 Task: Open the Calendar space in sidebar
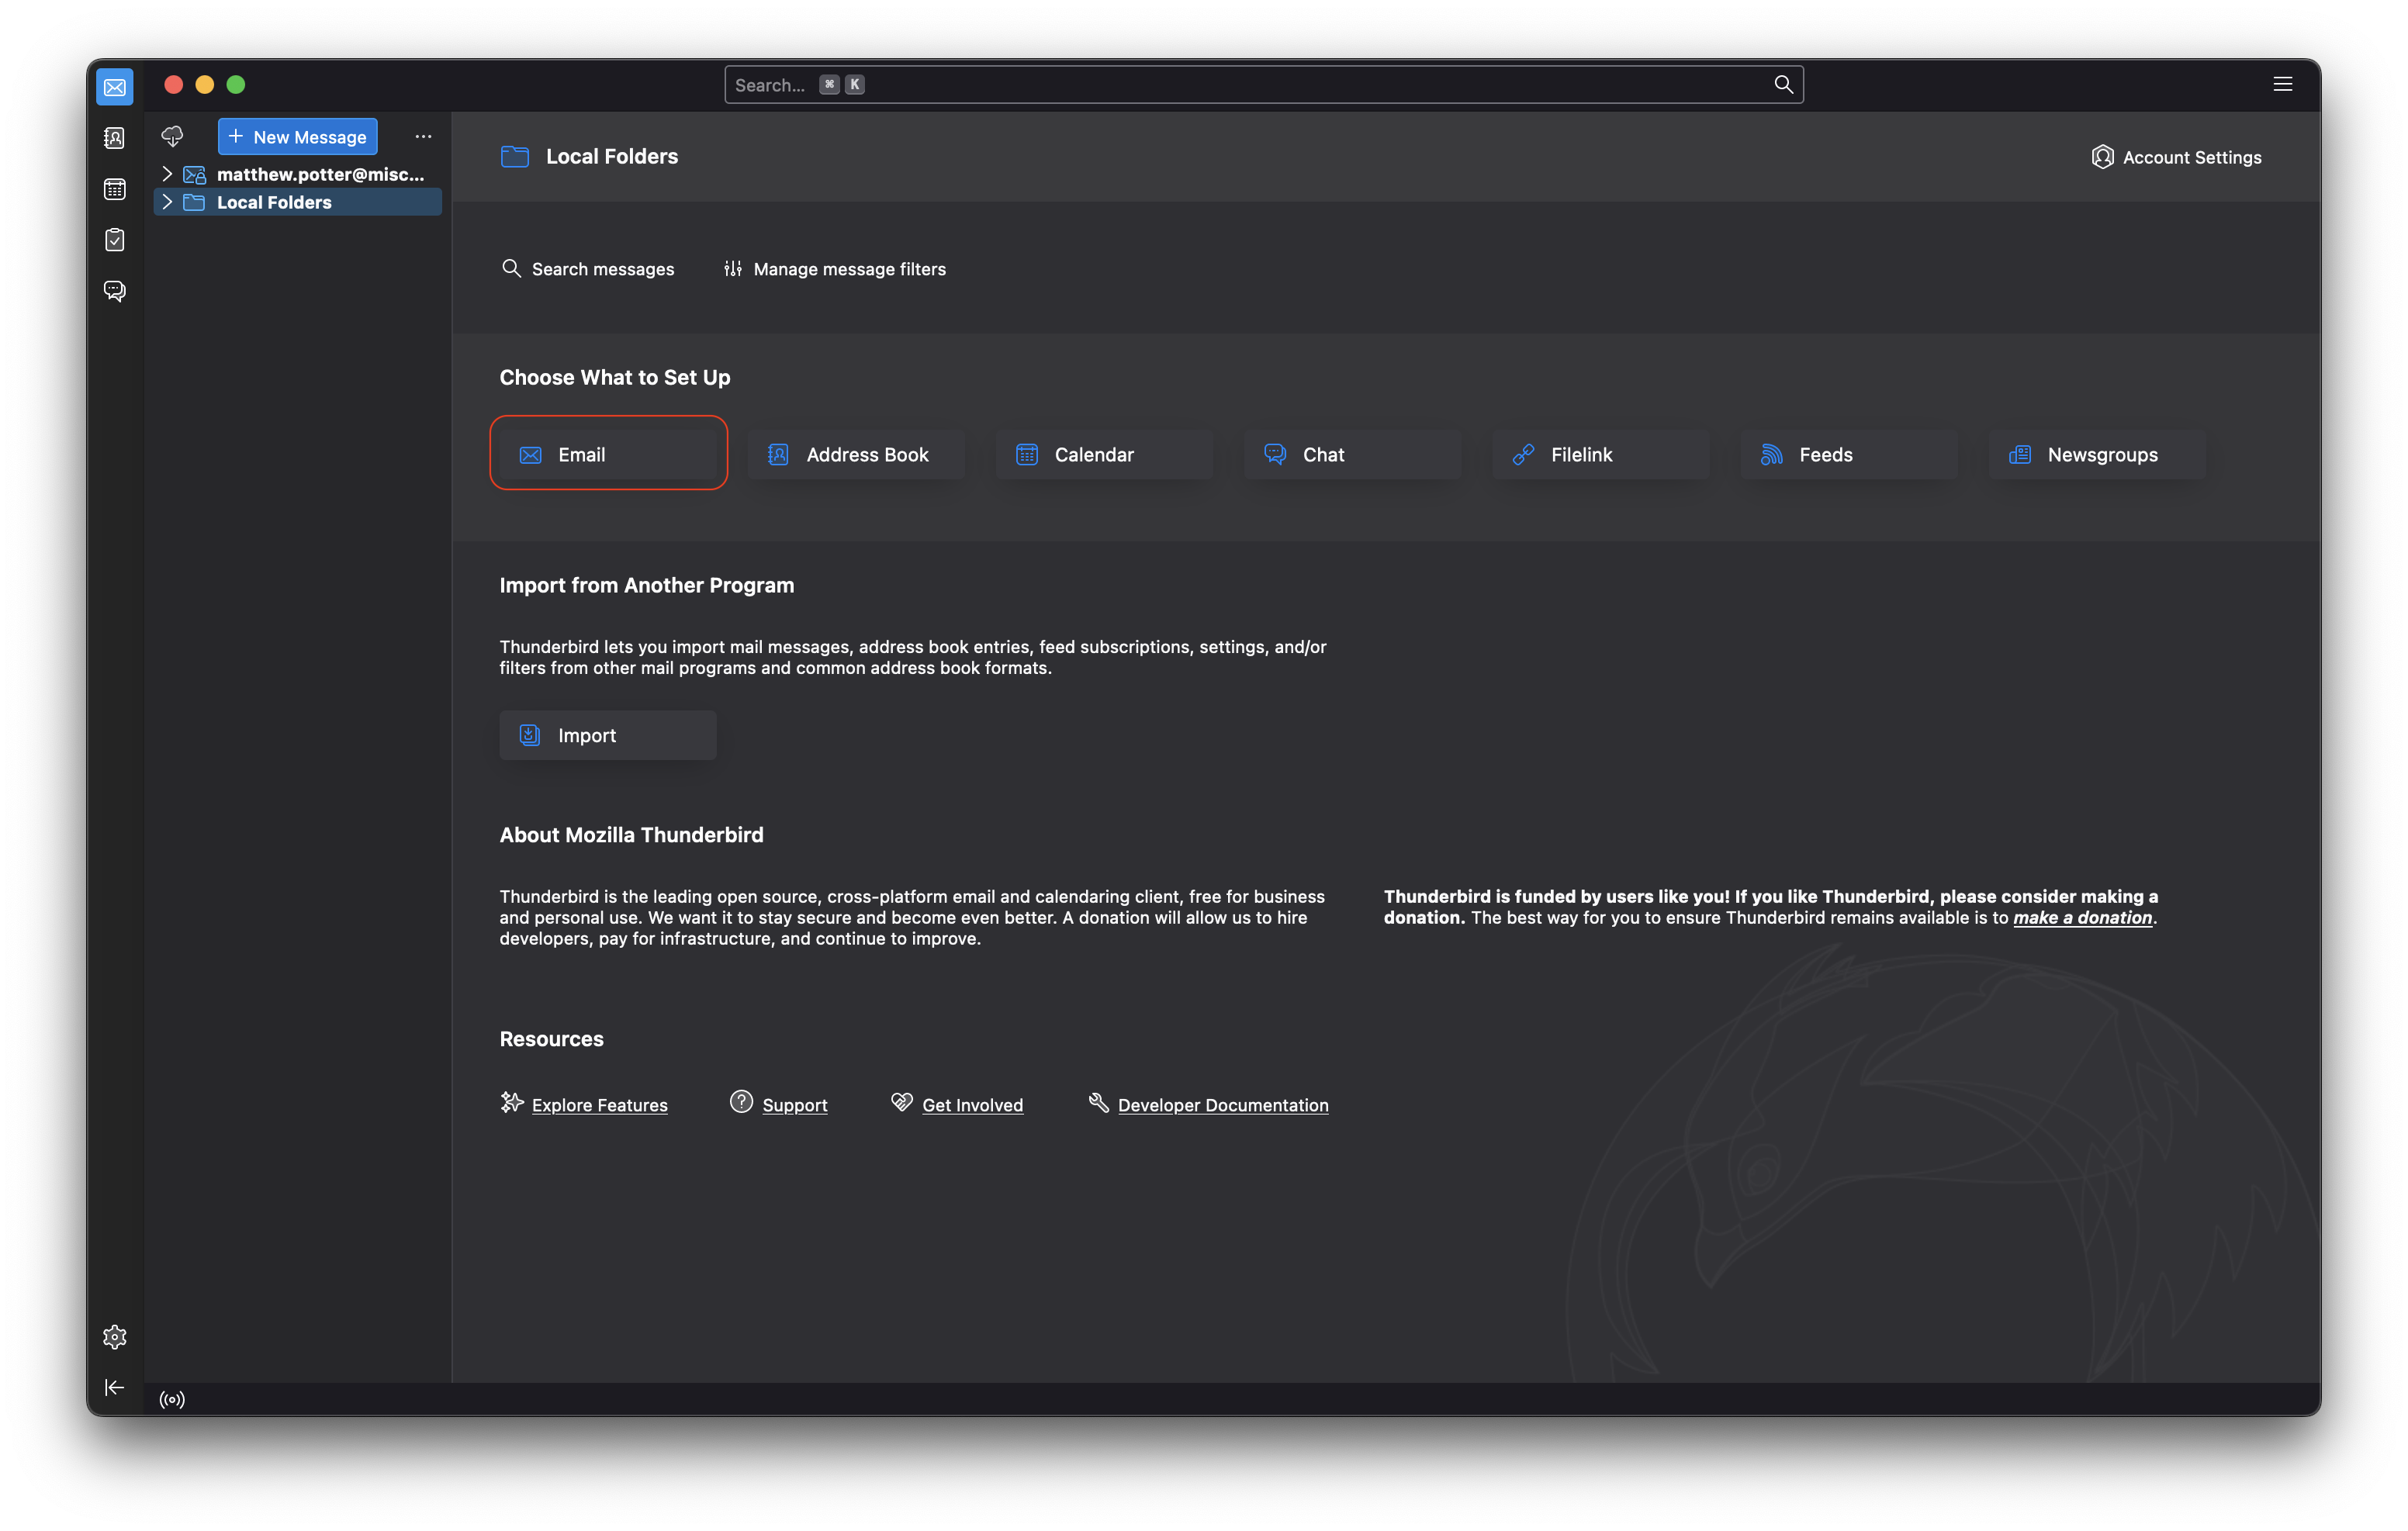click(x=115, y=189)
